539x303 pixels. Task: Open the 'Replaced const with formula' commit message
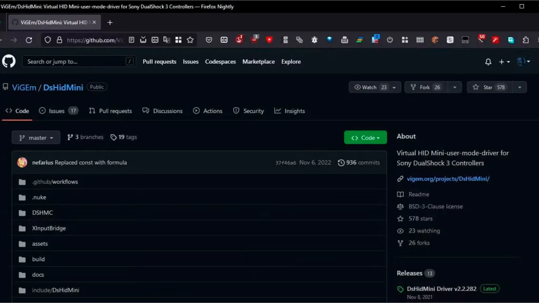pyautogui.click(x=91, y=163)
